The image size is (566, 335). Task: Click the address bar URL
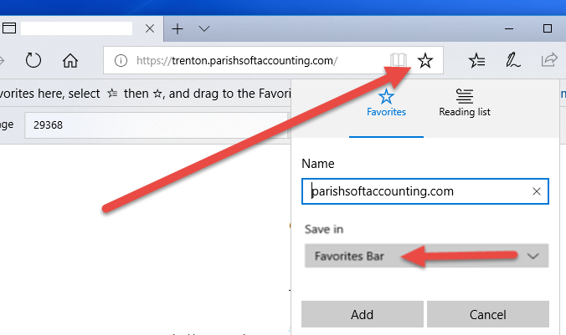point(237,60)
